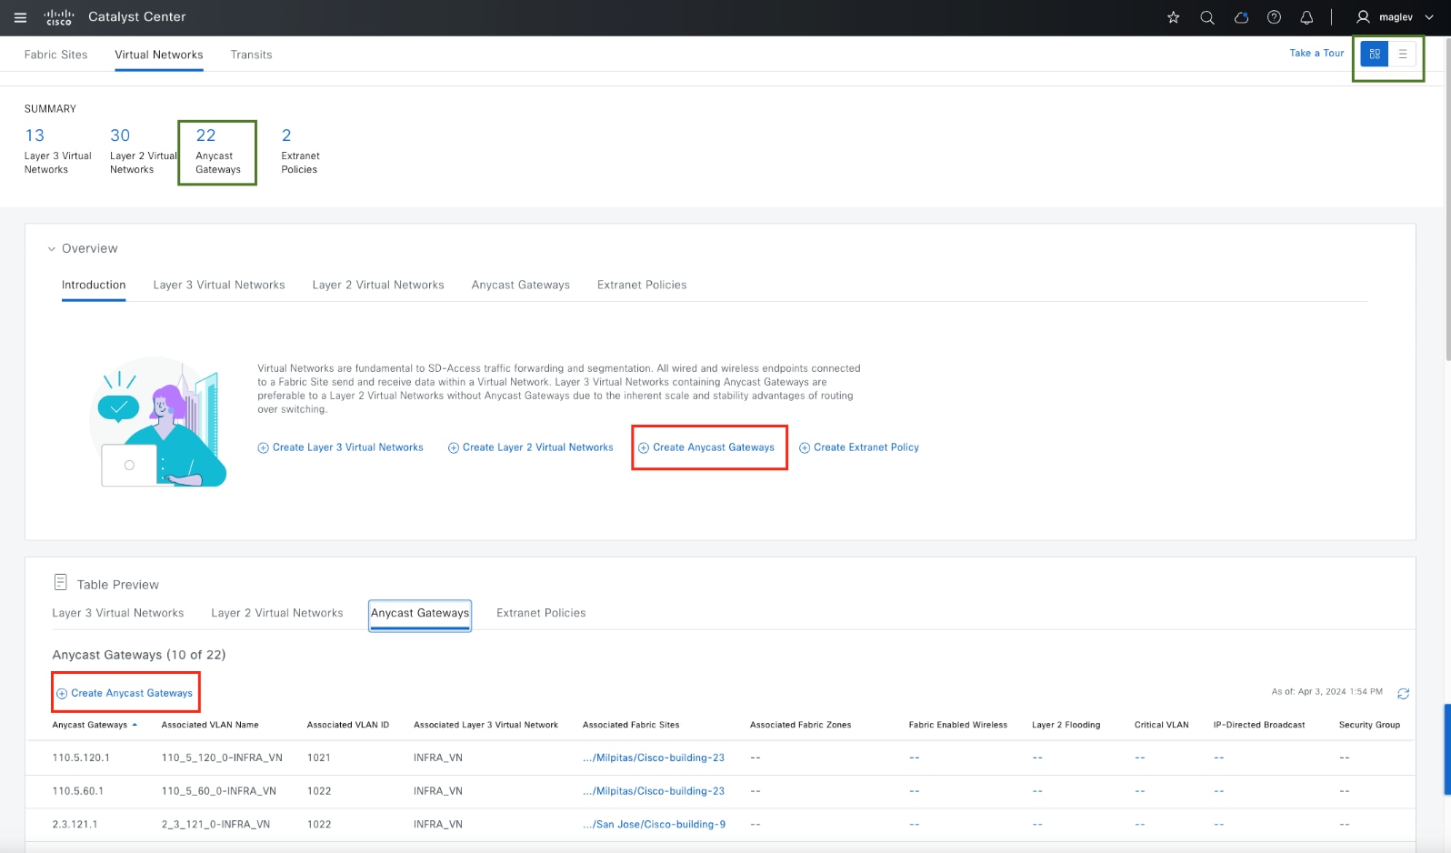Screen dimensions: 1451x853
Task: Open the help question mark icon
Action: tap(1274, 17)
